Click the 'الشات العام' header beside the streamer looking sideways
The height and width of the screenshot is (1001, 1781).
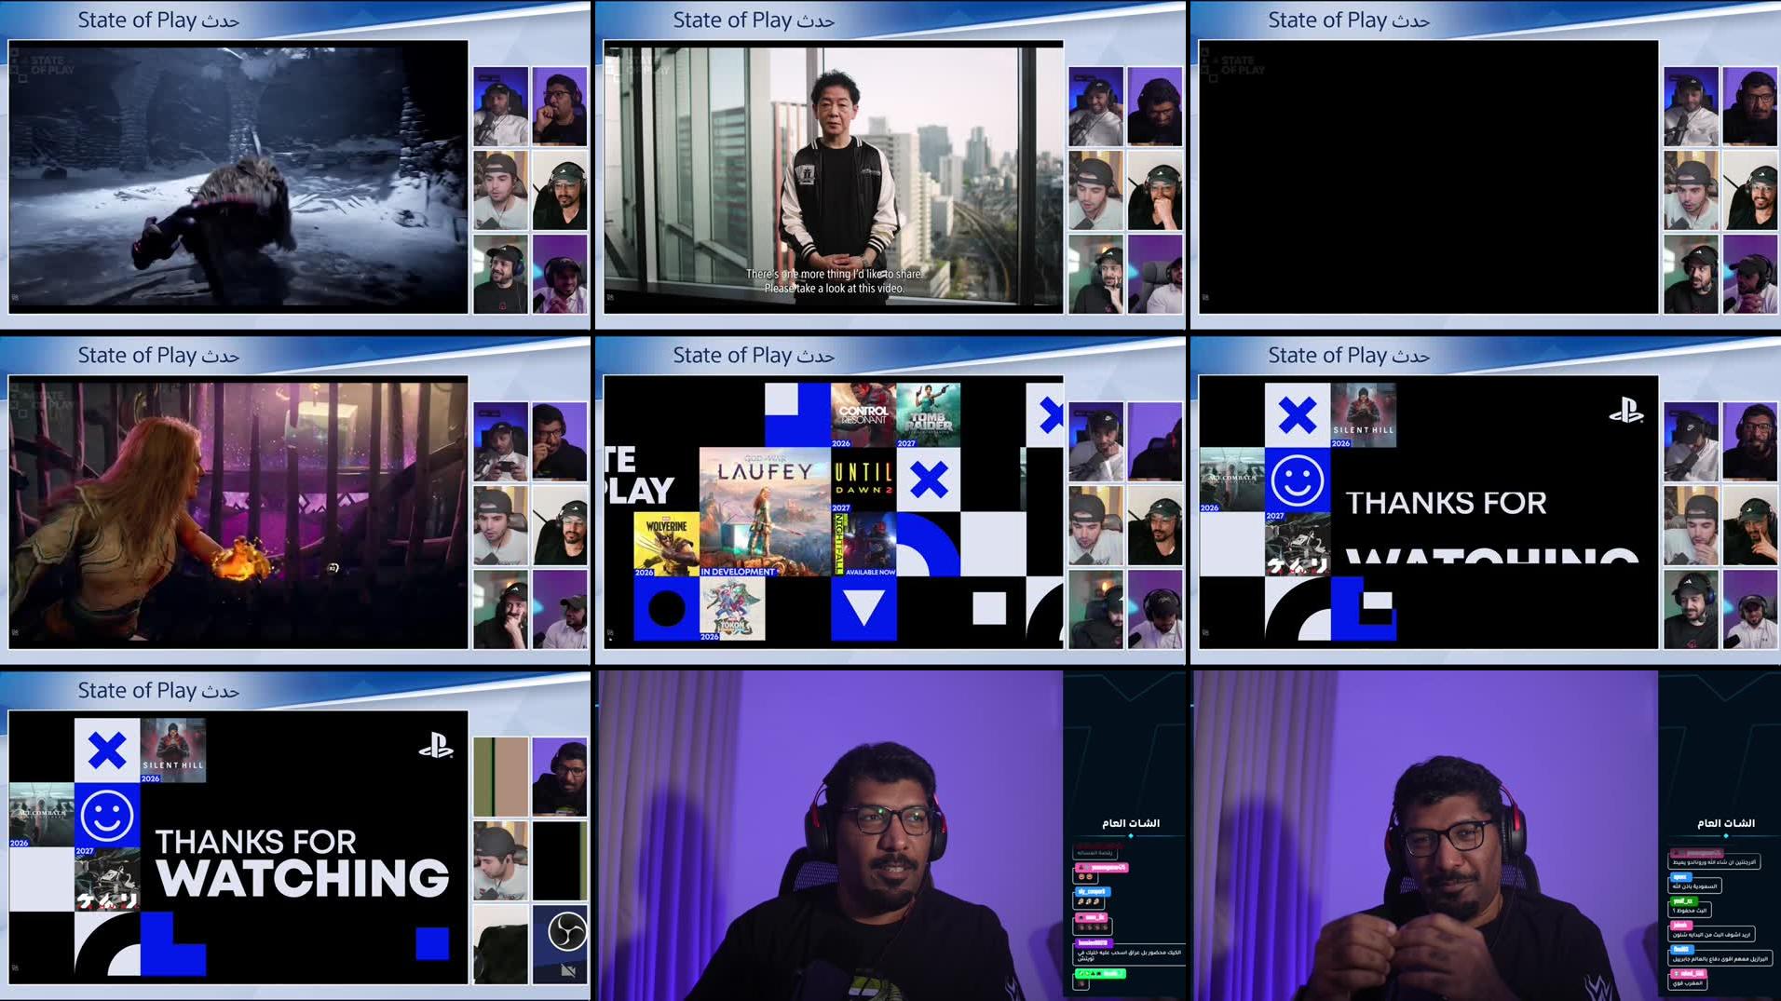[x=1131, y=823]
